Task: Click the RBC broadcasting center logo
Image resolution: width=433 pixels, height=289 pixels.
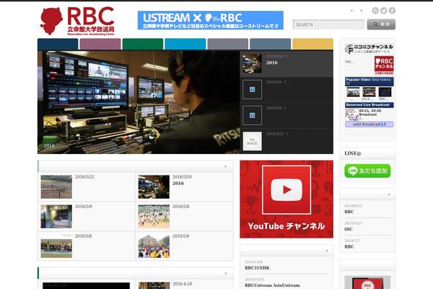Action: tap(77, 21)
